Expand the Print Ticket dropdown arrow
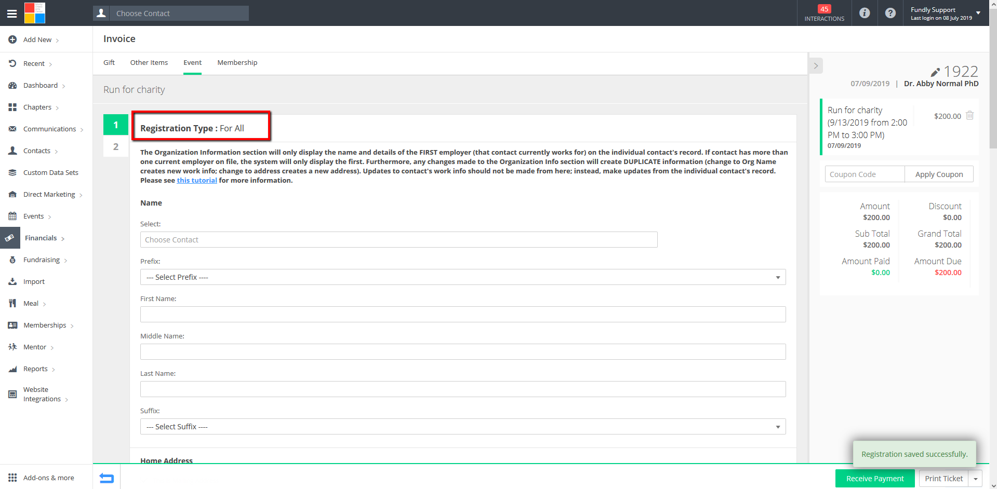 (x=976, y=479)
